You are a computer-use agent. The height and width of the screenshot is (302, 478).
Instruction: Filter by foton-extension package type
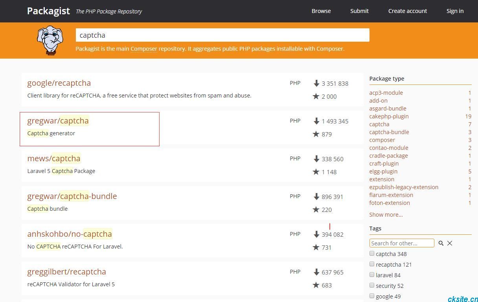[390, 203]
